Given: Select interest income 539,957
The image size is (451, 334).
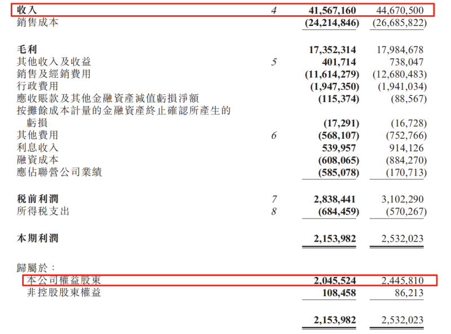Looking at the screenshot, I should (x=339, y=148).
